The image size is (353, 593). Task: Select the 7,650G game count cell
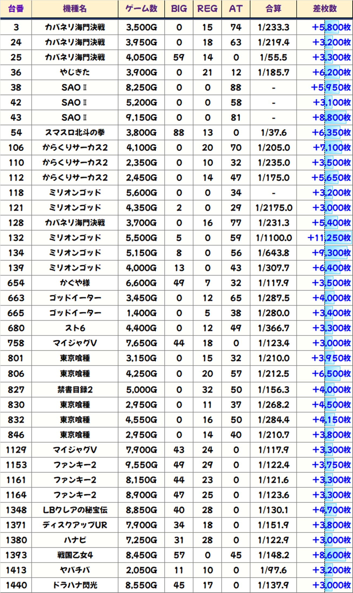(141, 343)
